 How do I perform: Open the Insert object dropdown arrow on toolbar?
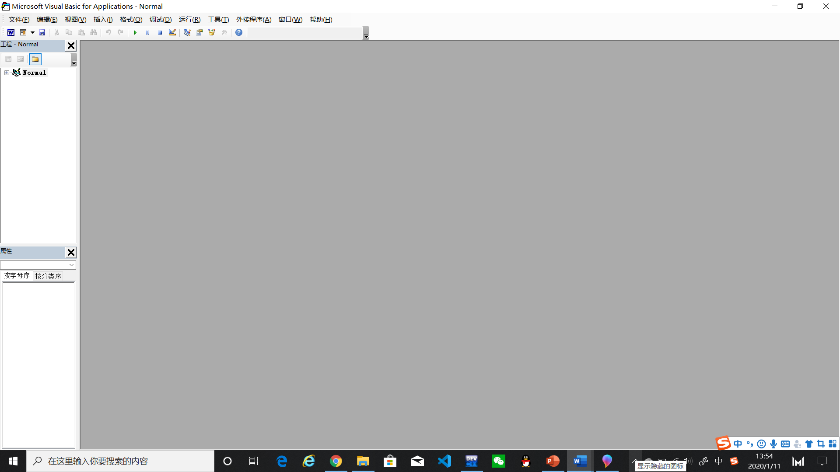click(32, 32)
